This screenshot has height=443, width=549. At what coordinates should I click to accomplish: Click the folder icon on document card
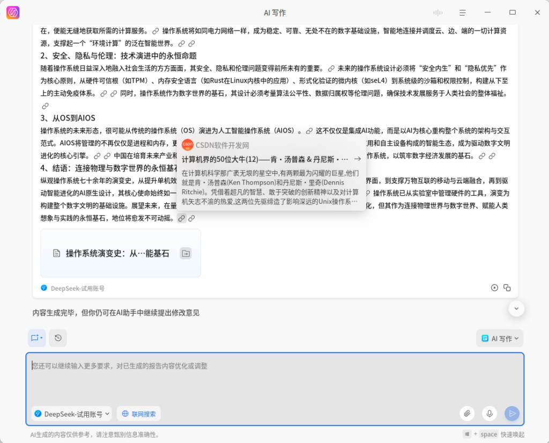coord(186,253)
